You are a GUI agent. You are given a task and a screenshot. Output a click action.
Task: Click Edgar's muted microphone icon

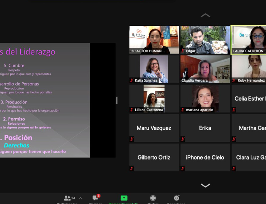[x=183, y=51]
